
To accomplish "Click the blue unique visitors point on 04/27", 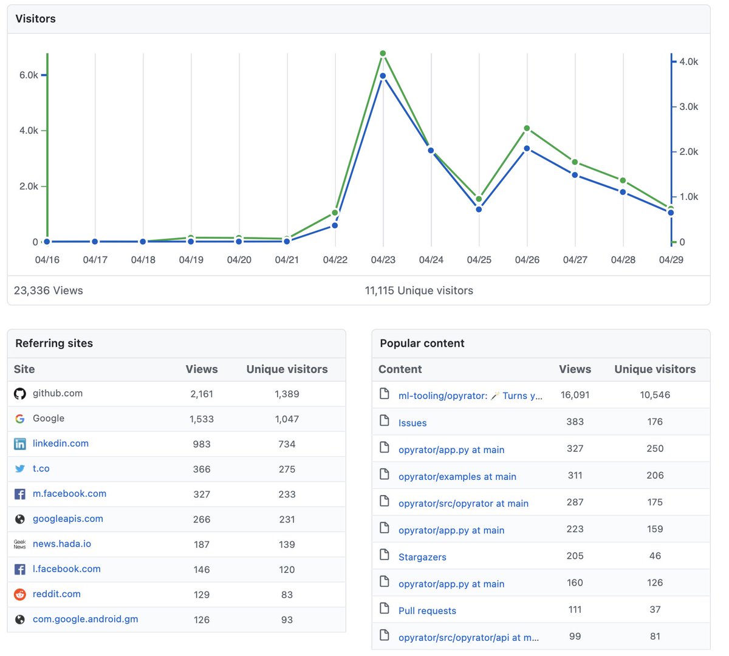I will click(575, 175).
